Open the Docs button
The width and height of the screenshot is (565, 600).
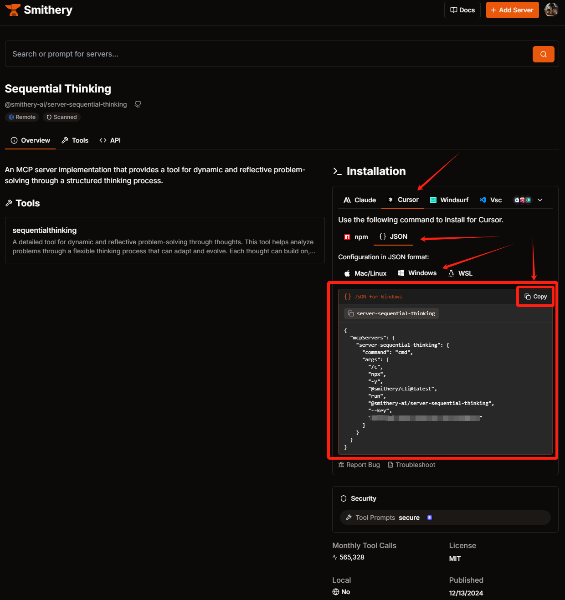[462, 10]
